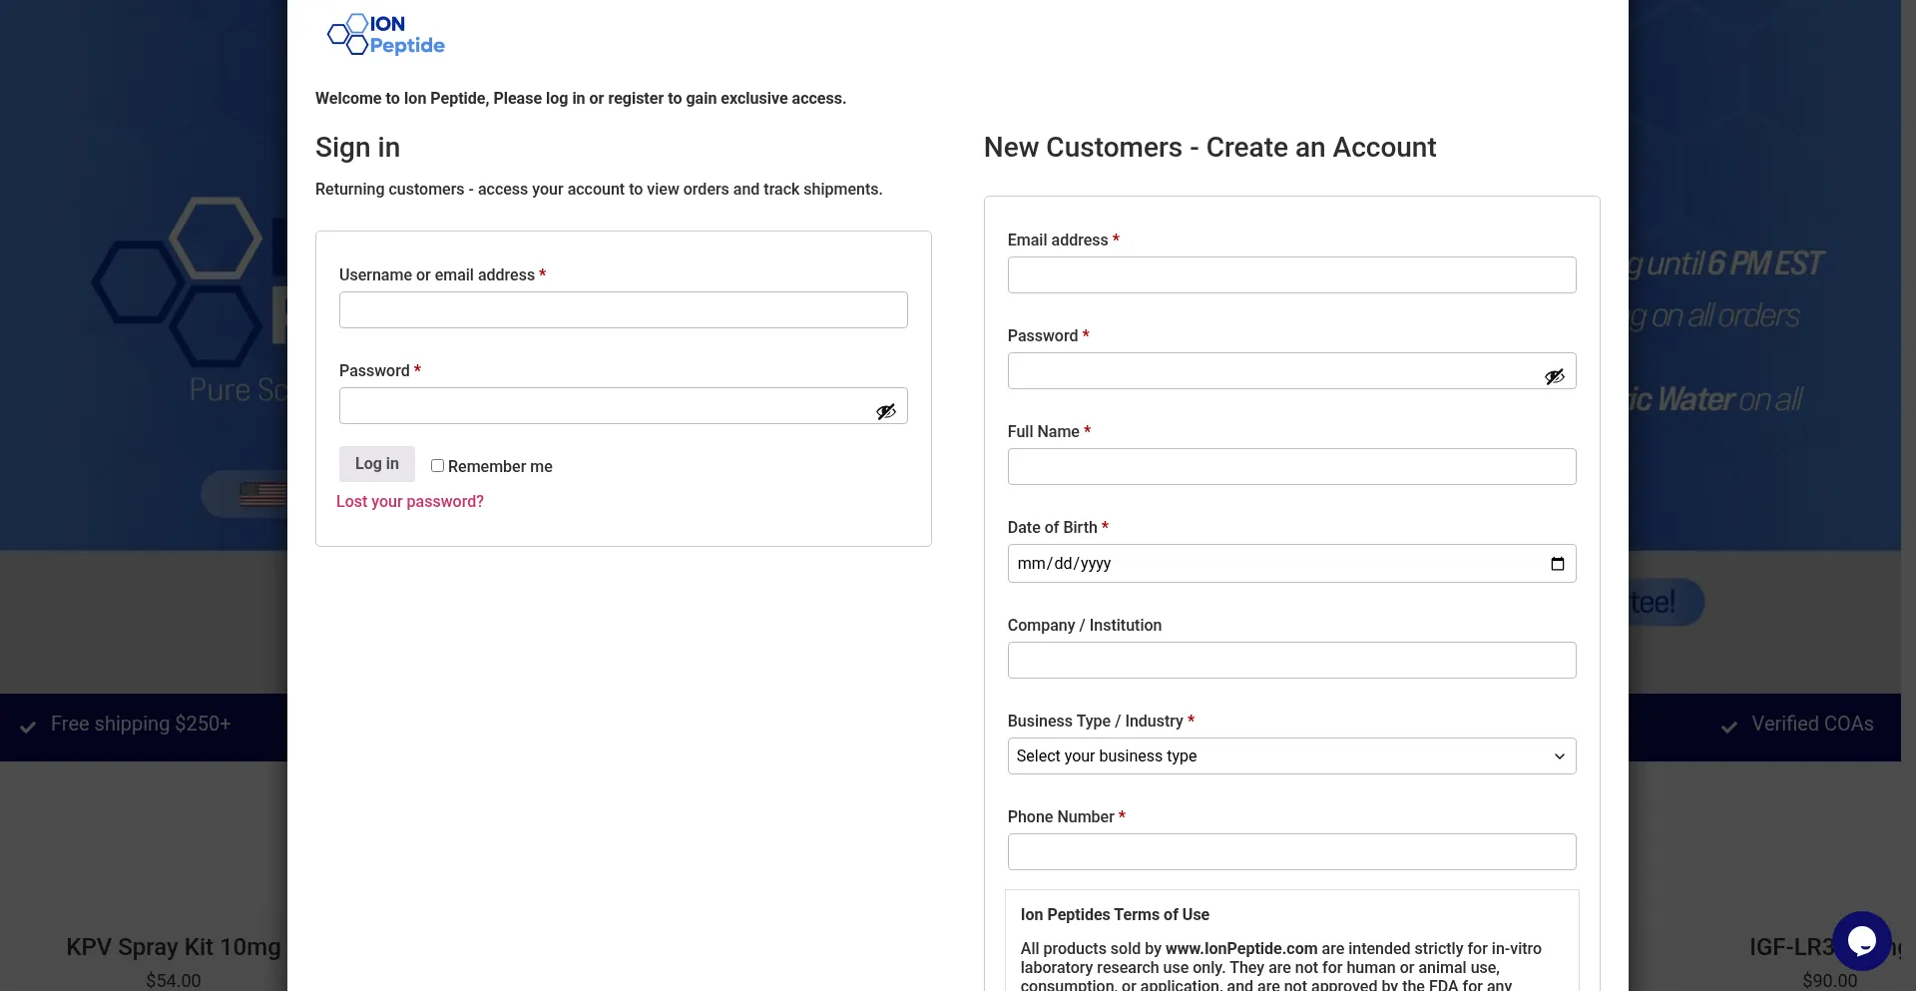The height and width of the screenshot is (991, 1916).
Task: Focus the Date of Birth input
Action: (x=1267, y=564)
